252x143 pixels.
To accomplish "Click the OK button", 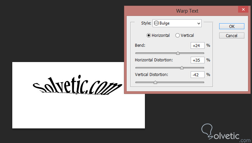I will tap(231, 27).
